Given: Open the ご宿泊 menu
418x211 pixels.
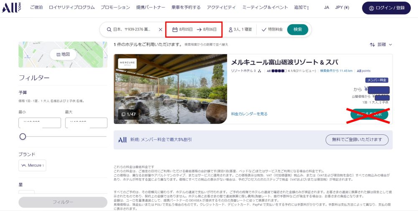Looking at the screenshot, I should pyautogui.click(x=36, y=8).
